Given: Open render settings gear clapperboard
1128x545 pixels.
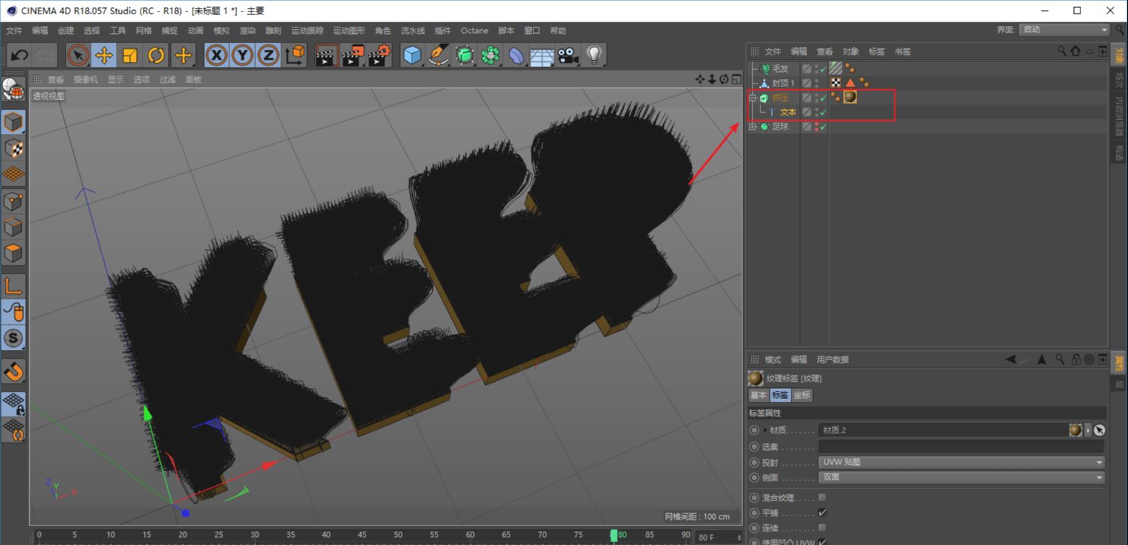Looking at the screenshot, I should (x=379, y=55).
